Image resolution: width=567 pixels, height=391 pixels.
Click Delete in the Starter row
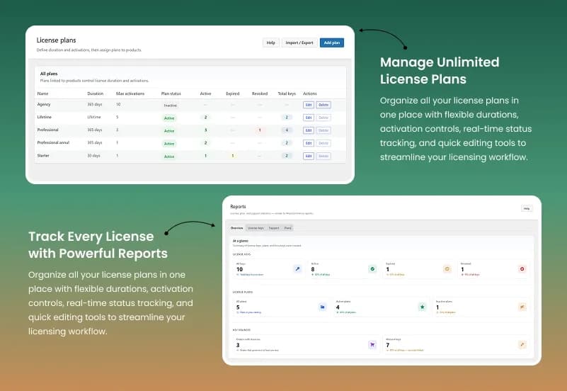323,156
